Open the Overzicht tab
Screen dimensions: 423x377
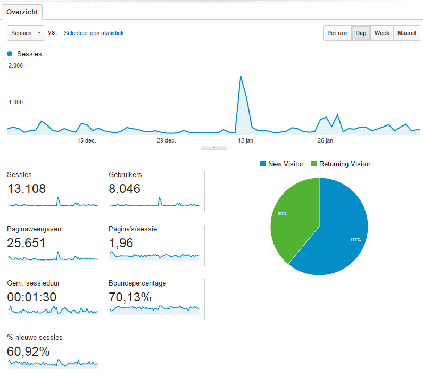tap(22, 12)
